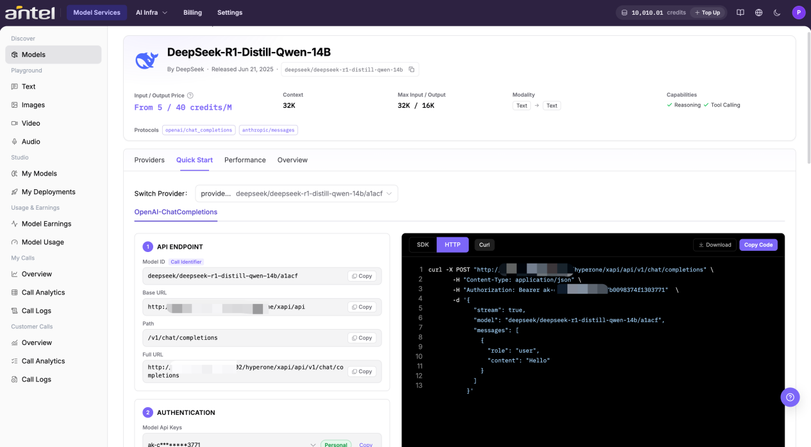Click the DeepSeek-R1-Distill-Qwen-14B title
811x447 pixels.
[x=249, y=52]
